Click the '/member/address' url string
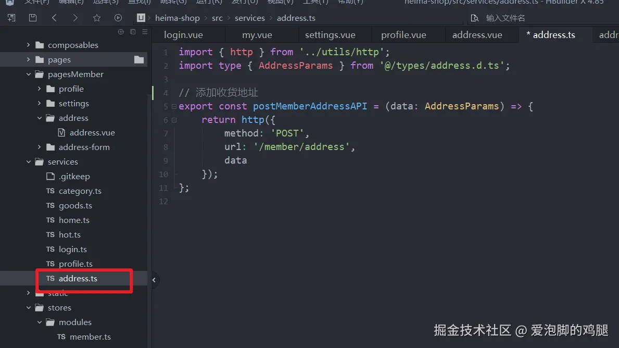619x348 pixels. point(301,147)
